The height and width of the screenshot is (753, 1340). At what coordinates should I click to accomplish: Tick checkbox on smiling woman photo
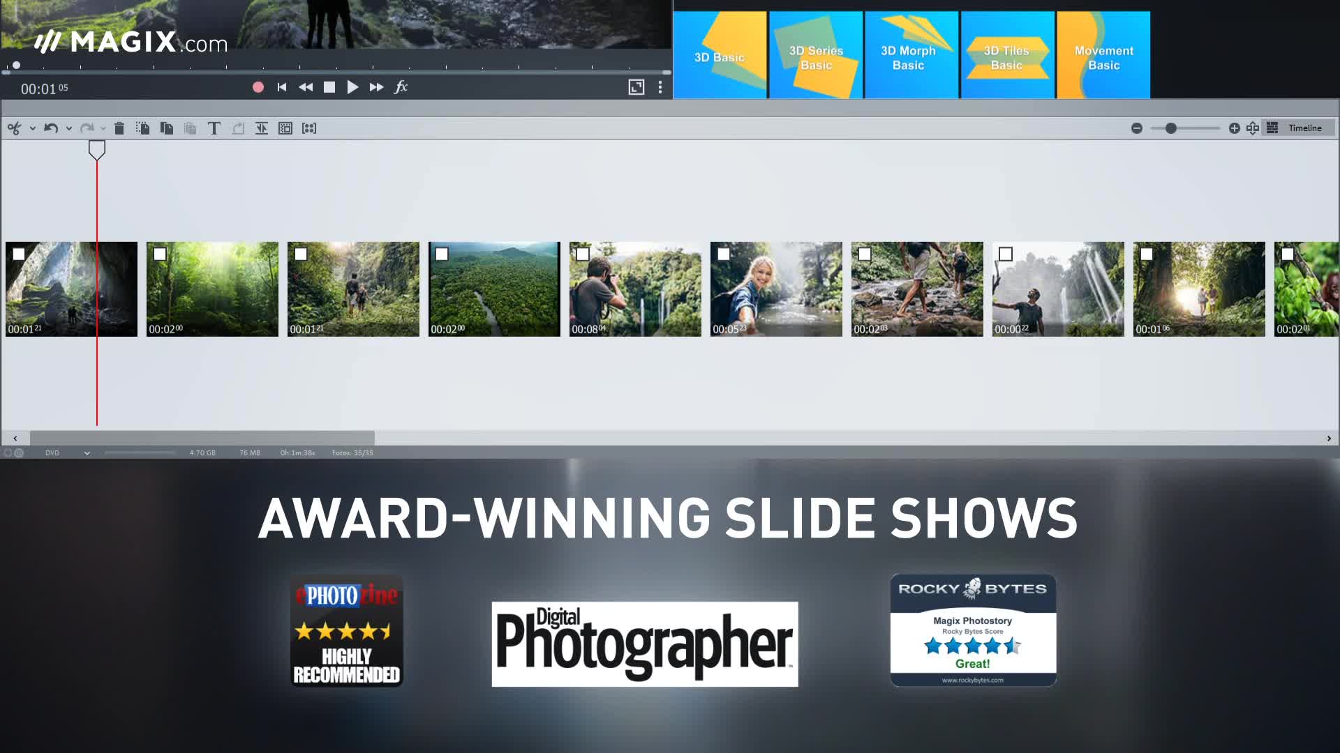click(x=724, y=254)
